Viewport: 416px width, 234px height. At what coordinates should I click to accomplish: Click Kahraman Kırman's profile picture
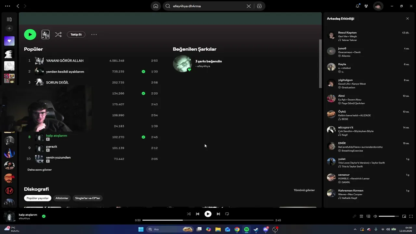point(331,193)
